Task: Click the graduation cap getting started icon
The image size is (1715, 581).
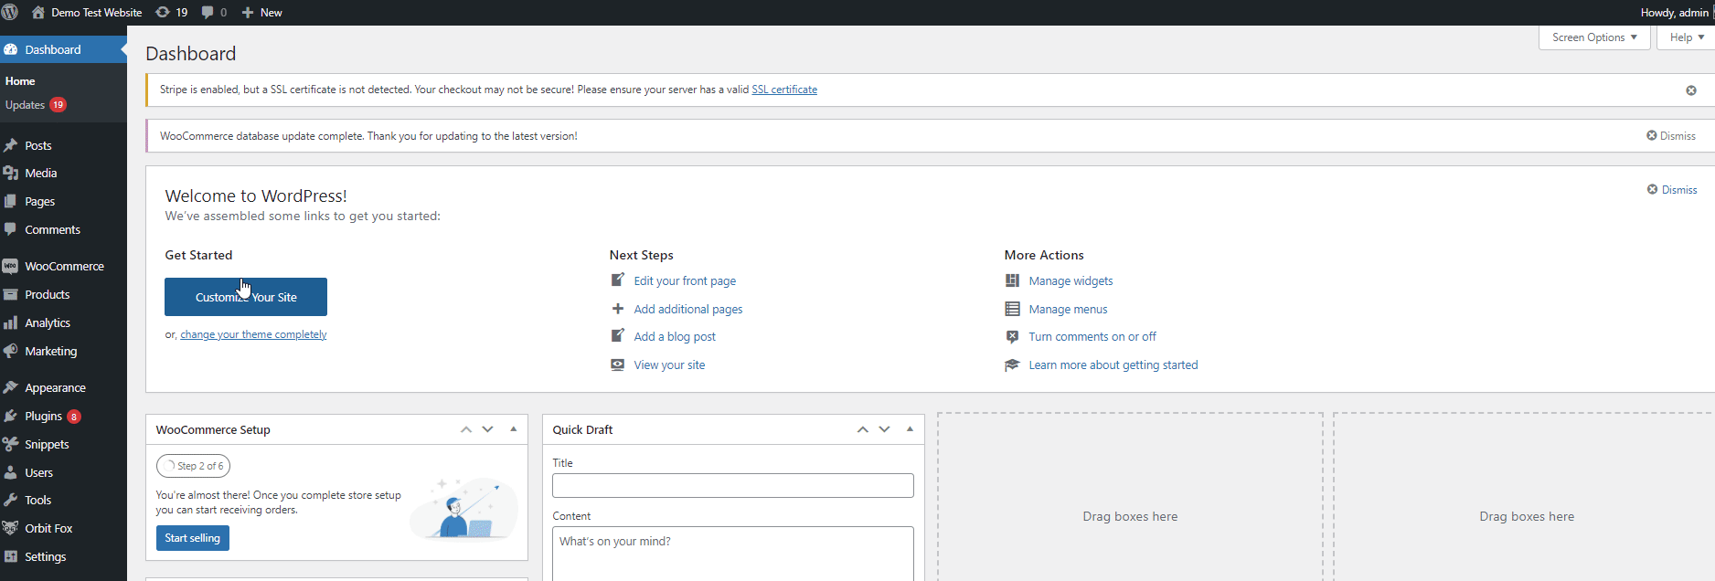Action: (1012, 364)
